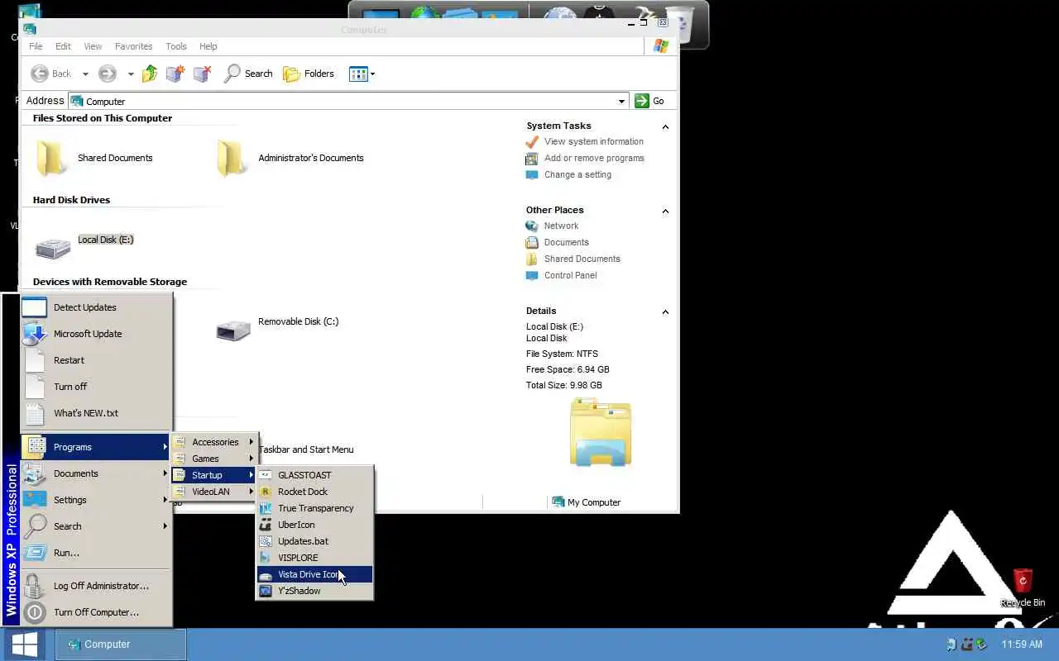
Task: Open Games submenu under Programs
Action: [x=214, y=459]
